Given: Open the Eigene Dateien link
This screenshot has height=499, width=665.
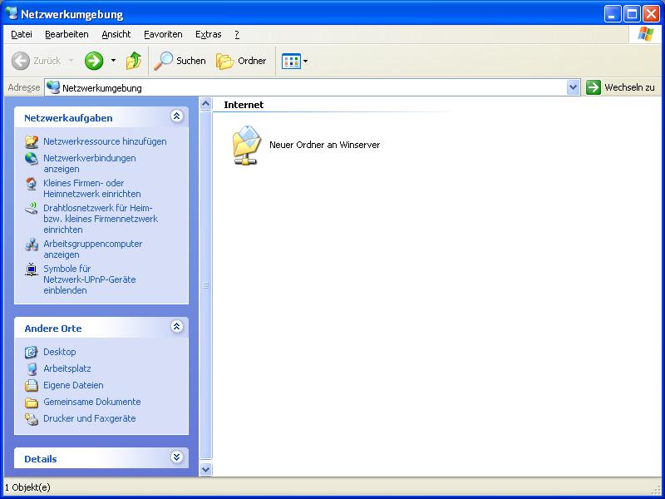Looking at the screenshot, I should coord(73,385).
